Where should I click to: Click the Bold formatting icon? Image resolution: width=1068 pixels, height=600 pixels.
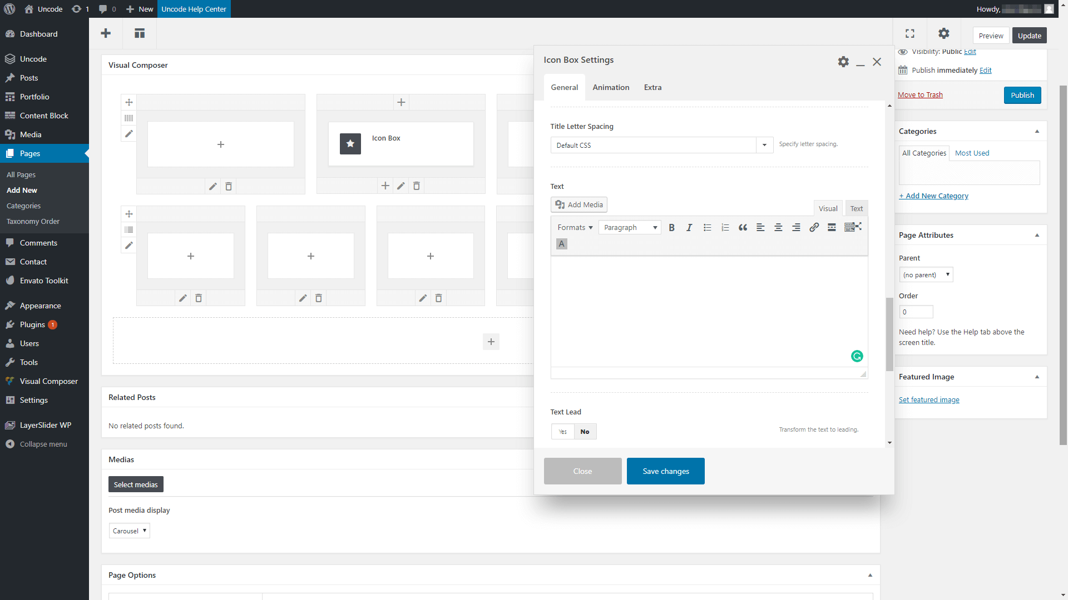(x=672, y=227)
